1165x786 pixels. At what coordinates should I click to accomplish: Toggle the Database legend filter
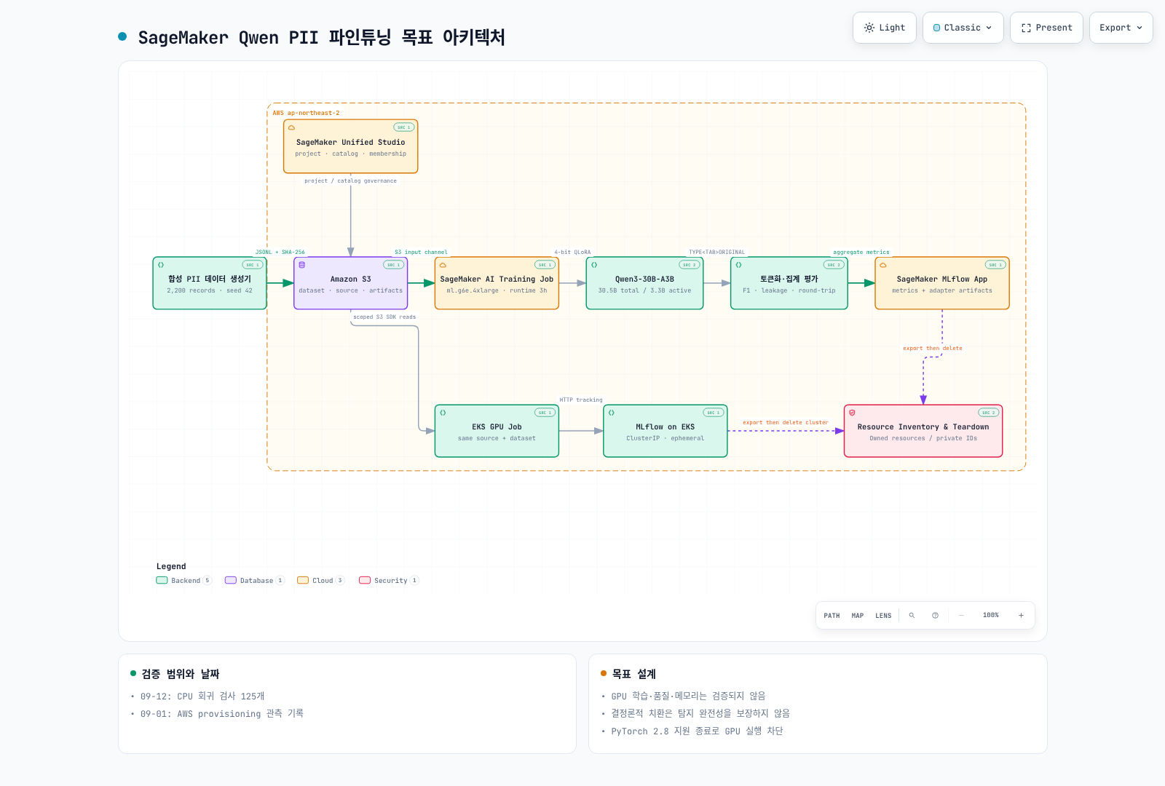pyautogui.click(x=254, y=581)
